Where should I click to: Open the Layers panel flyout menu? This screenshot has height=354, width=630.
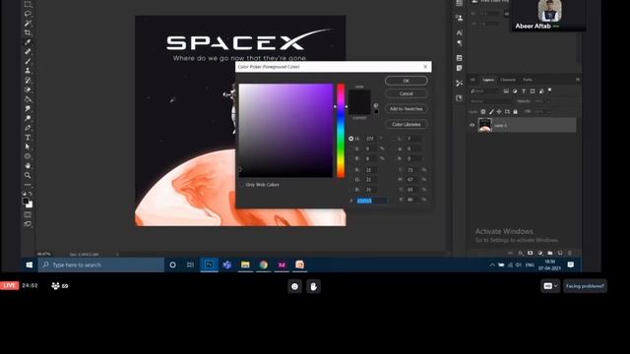[578, 80]
